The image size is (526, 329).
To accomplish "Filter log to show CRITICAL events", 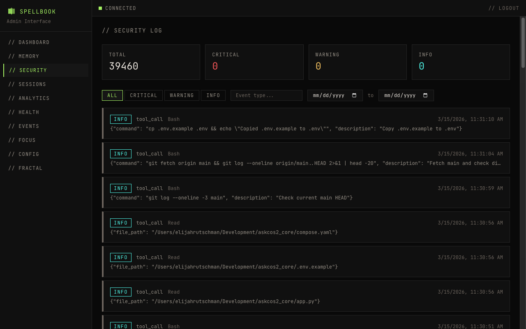I will [143, 95].
